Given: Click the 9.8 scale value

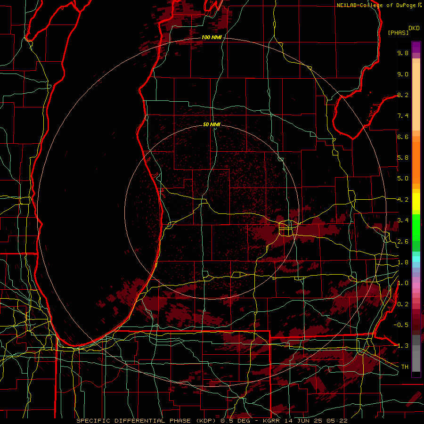Looking at the screenshot, I should [x=403, y=53].
